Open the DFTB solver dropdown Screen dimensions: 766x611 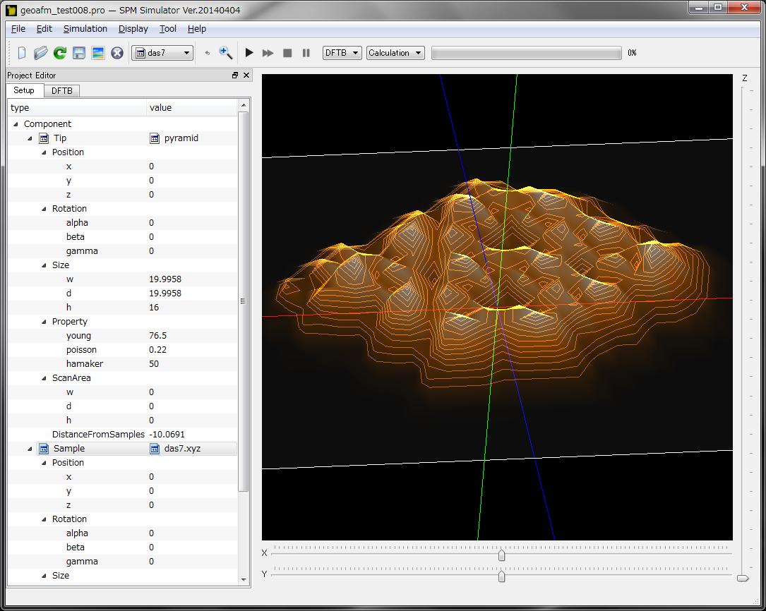pos(342,53)
